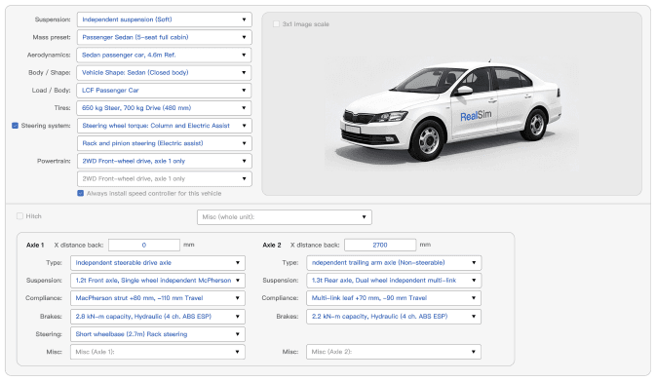Click the Axle 2 X distance back field
656x381 pixels.
(x=380, y=246)
